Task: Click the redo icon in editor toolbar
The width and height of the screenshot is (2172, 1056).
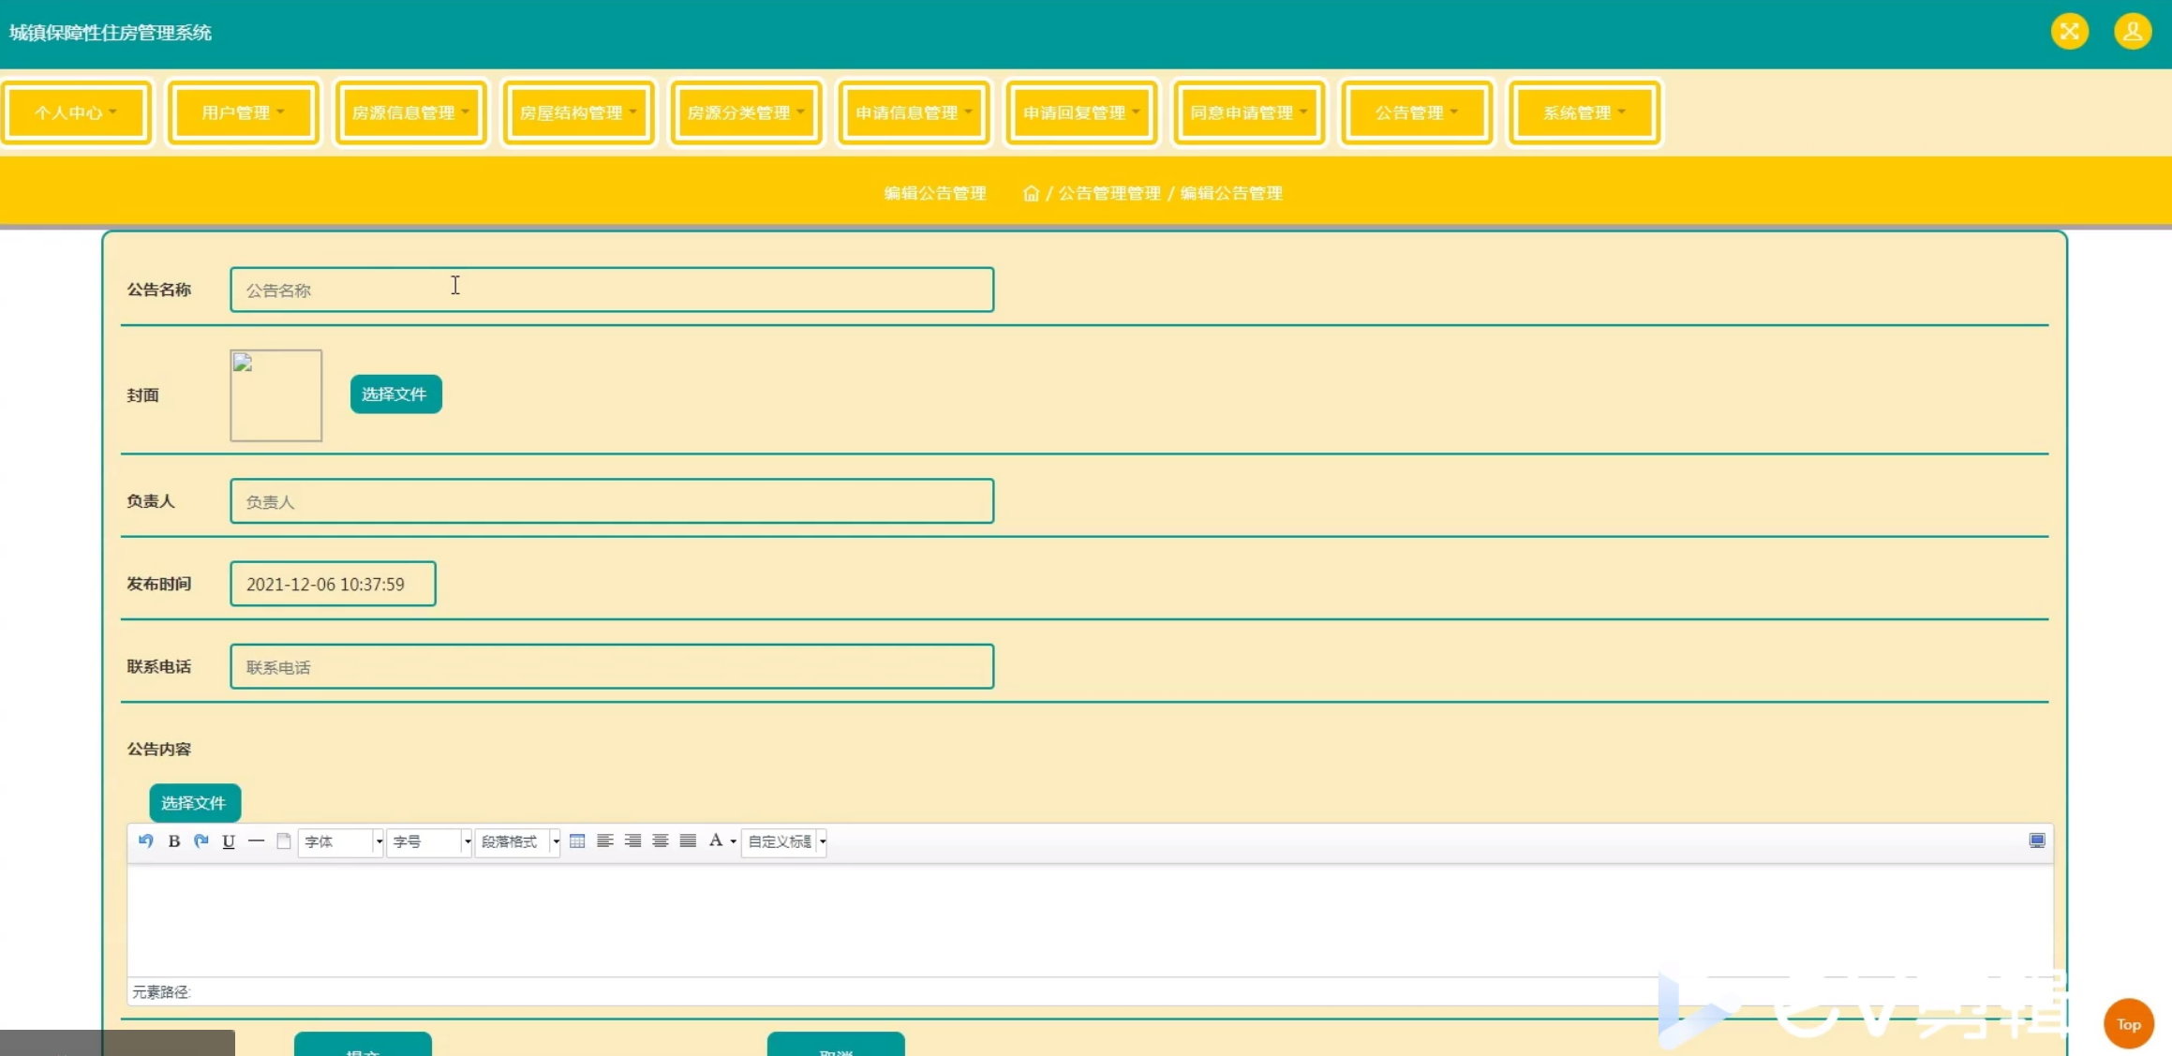Action: pyautogui.click(x=201, y=840)
